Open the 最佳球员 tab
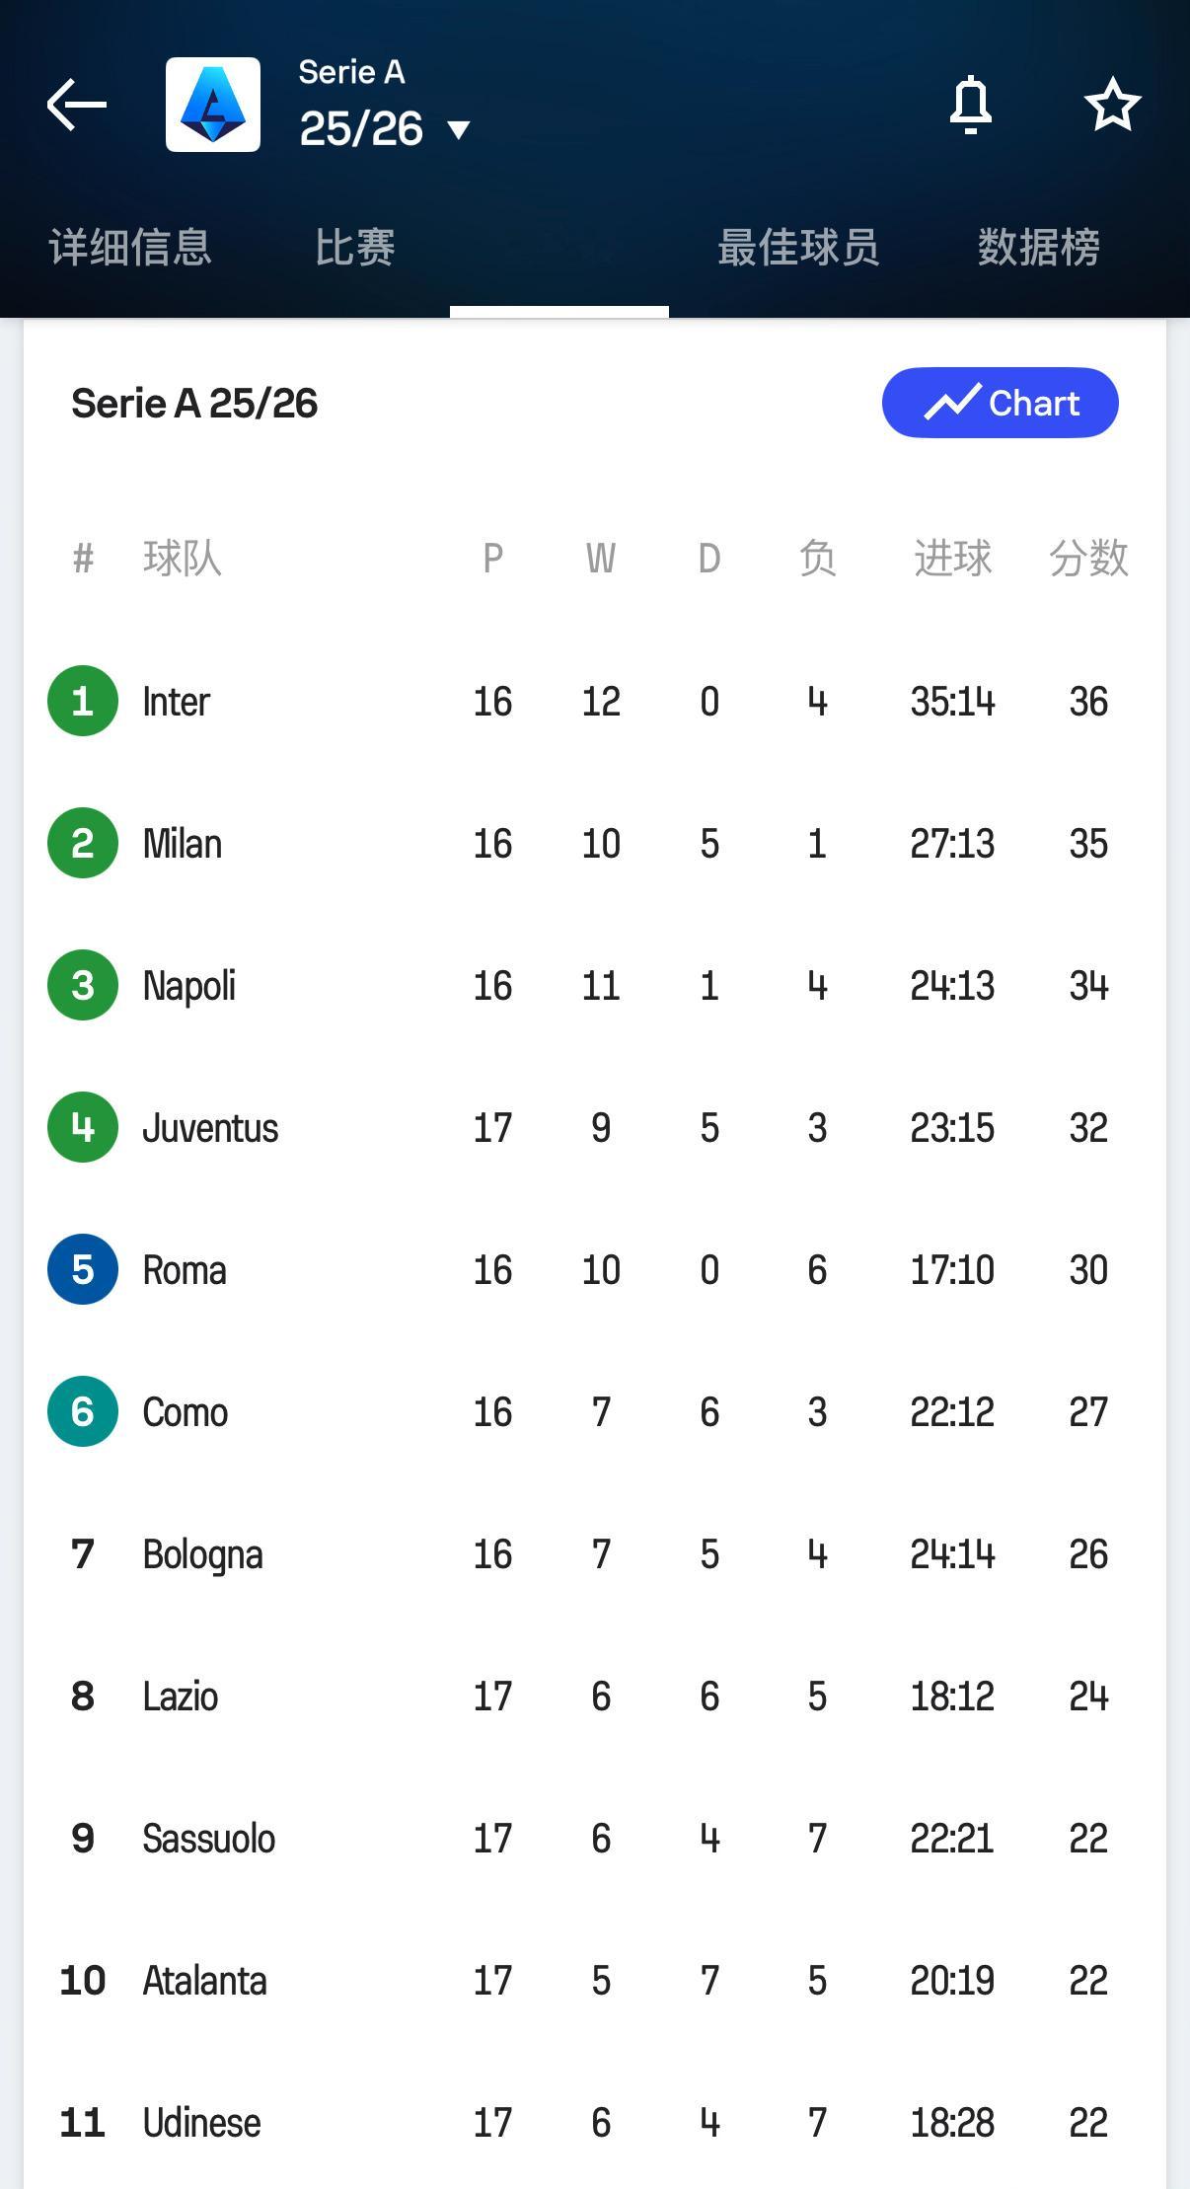The image size is (1190, 2189). click(798, 247)
